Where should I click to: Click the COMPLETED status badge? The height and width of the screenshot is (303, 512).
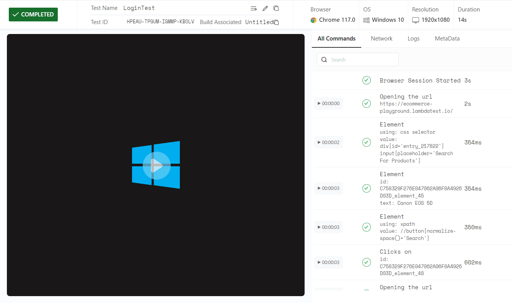coord(33,14)
